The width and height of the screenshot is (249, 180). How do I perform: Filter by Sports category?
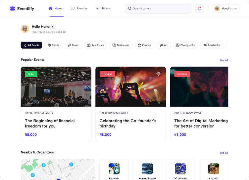[x=53, y=45]
